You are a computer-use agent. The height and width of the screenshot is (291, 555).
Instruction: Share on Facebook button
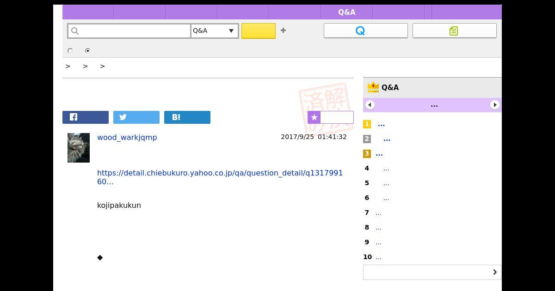point(86,117)
